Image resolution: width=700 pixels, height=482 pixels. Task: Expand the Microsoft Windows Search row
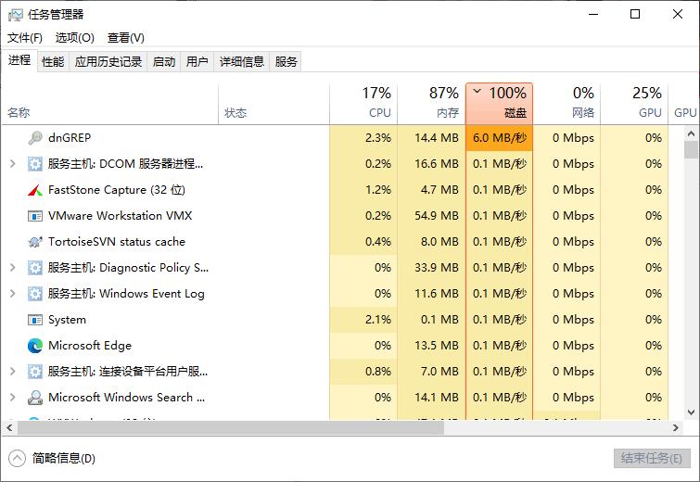tap(13, 398)
